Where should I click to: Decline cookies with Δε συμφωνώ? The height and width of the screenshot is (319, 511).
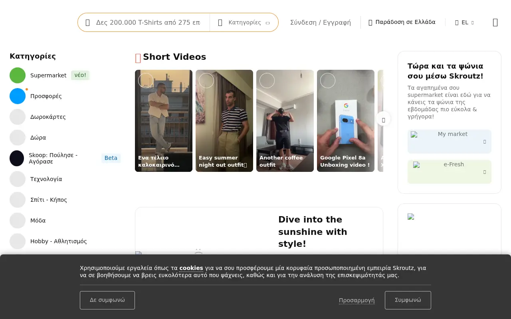[x=107, y=300]
